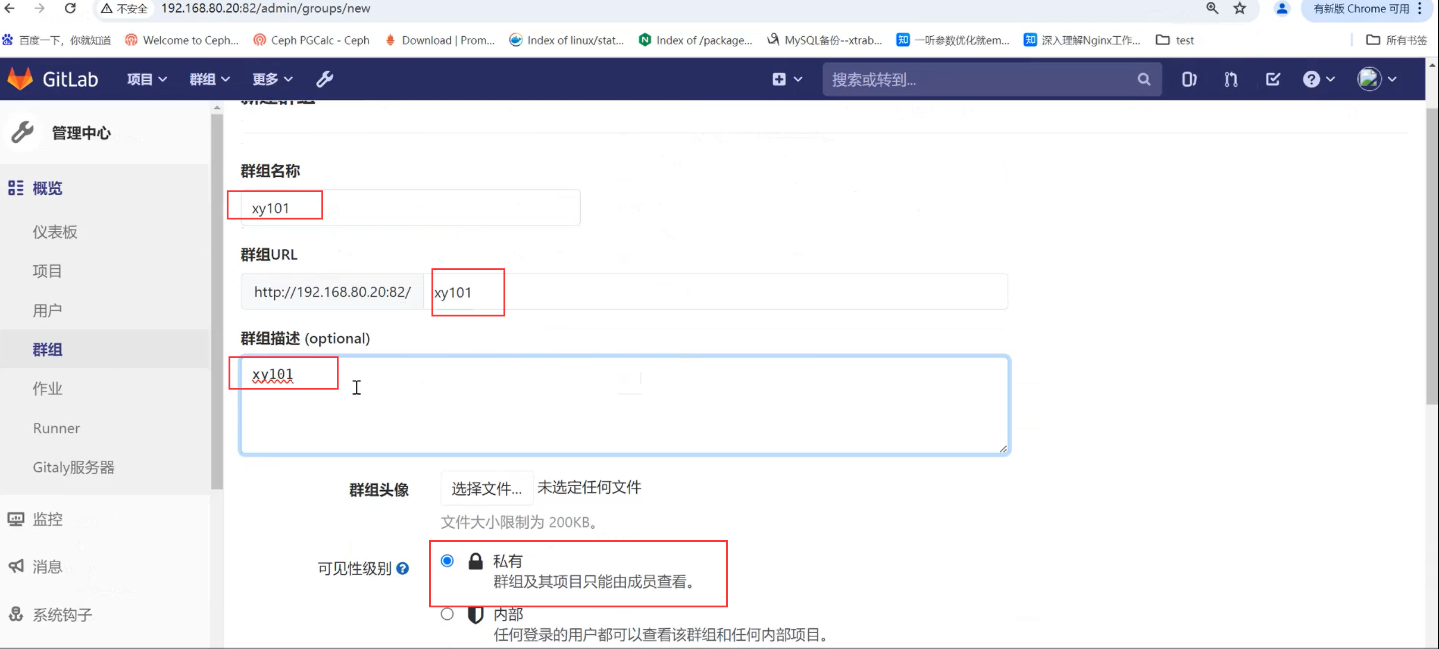Select the 私有 private visibility radio
The height and width of the screenshot is (649, 1439).
pos(447,561)
